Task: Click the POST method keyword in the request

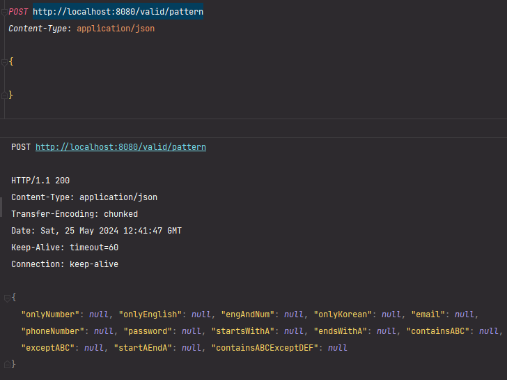Action: point(18,12)
